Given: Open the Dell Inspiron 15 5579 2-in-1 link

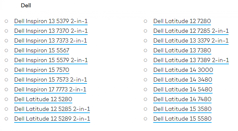Looking at the screenshot, I should (x=51, y=60).
